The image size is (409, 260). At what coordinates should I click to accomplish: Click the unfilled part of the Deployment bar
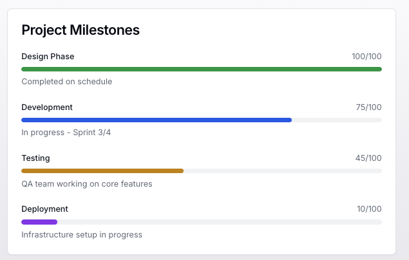tap(219, 221)
